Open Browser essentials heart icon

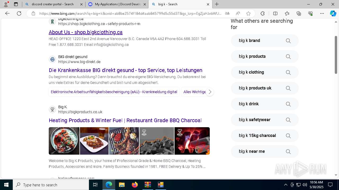click(x=310, y=13)
